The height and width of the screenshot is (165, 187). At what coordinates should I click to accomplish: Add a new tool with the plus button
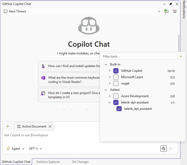(181, 56)
